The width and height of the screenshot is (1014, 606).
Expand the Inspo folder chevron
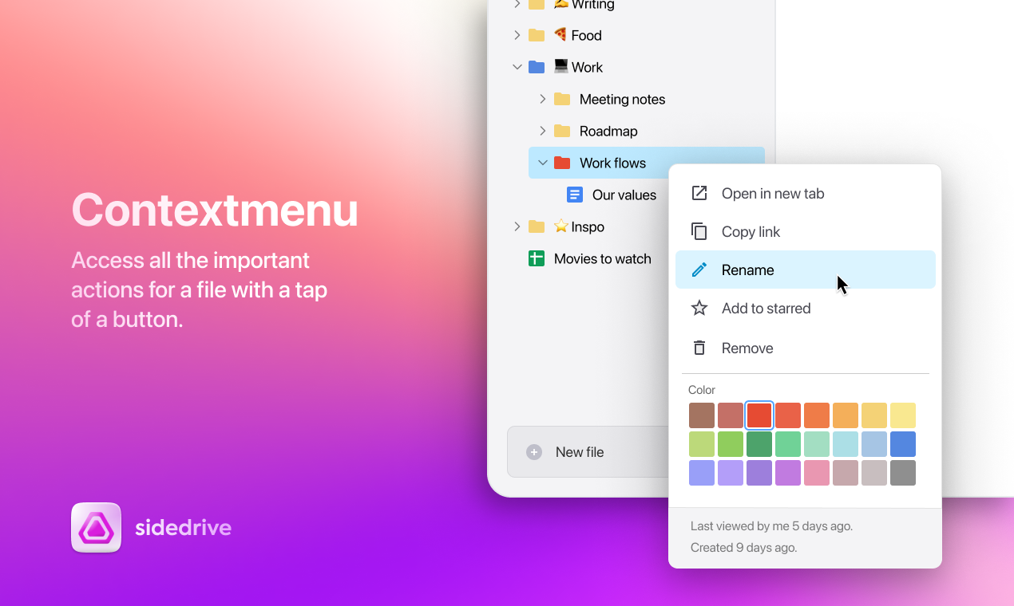point(517,226)
